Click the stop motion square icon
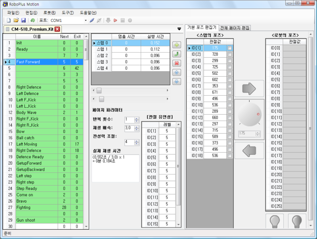 click(x=122, y=21)
